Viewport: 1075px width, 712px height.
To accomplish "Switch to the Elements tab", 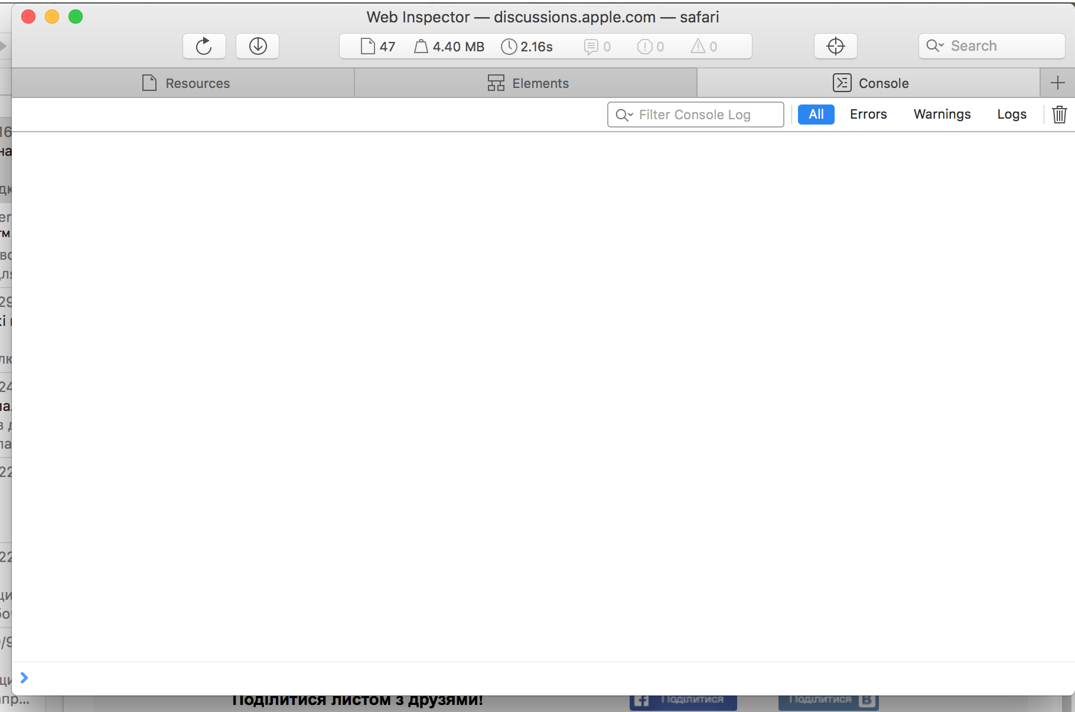I will point(526,83).
